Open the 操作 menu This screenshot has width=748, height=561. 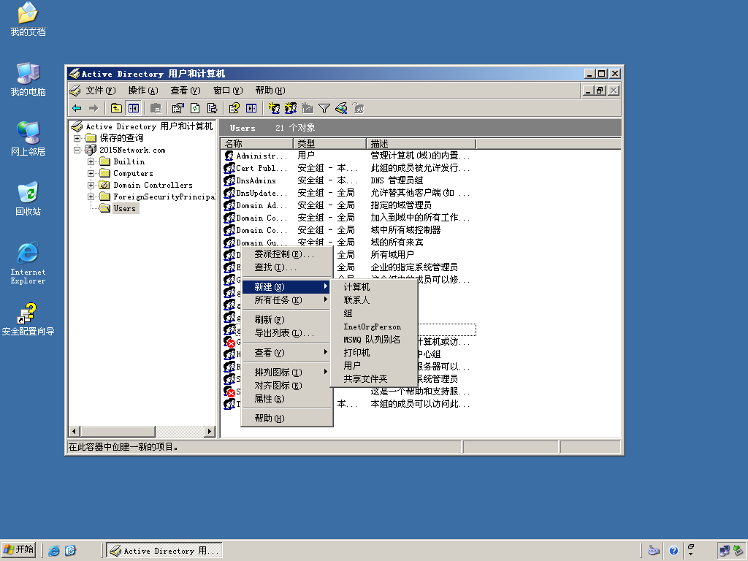pyautogui.click(x=142, y=90)
